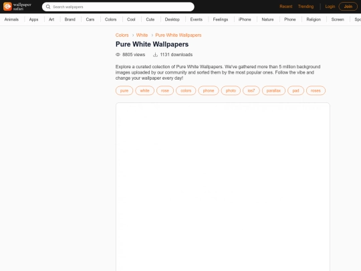
Task: Open the Phone category
Action: point(290,19)
